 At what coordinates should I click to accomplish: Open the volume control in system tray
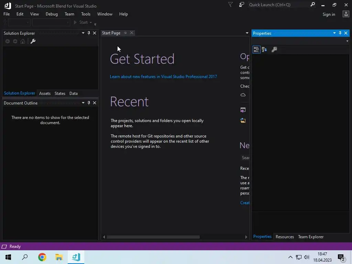point(307,257)
